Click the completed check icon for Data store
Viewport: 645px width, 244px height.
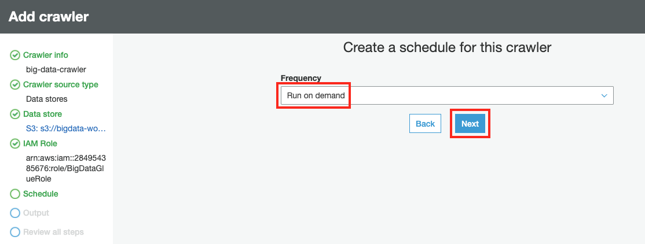coord(15,114)
